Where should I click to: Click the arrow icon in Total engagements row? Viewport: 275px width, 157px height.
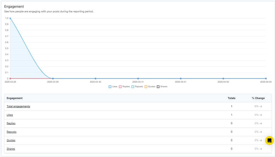(261, 106)
